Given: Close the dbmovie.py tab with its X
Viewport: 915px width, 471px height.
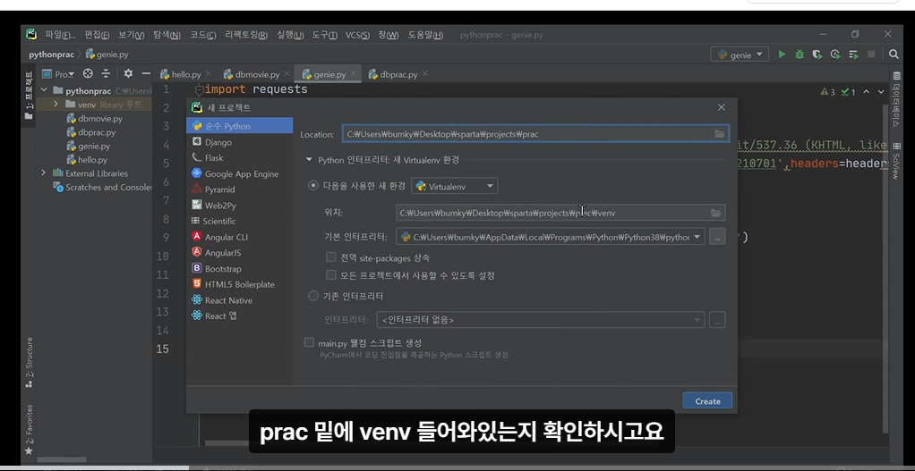Looking at the screenshot, I should [x=286, y=74].
